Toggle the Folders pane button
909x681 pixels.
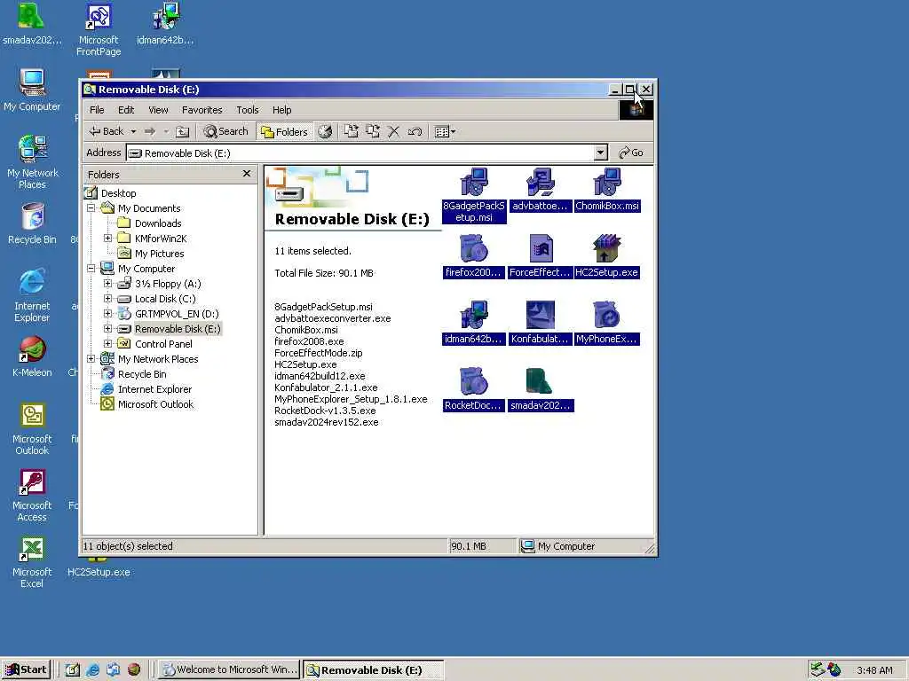pos(284,131)
